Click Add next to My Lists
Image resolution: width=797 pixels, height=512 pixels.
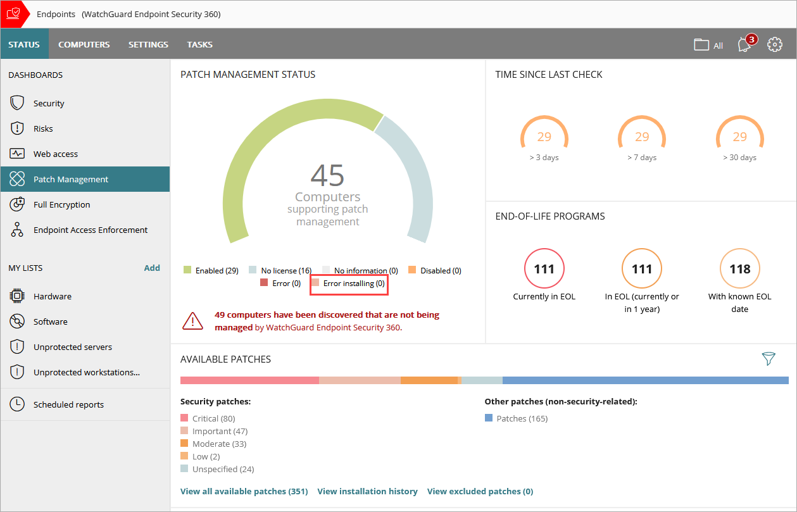(152, 268)
